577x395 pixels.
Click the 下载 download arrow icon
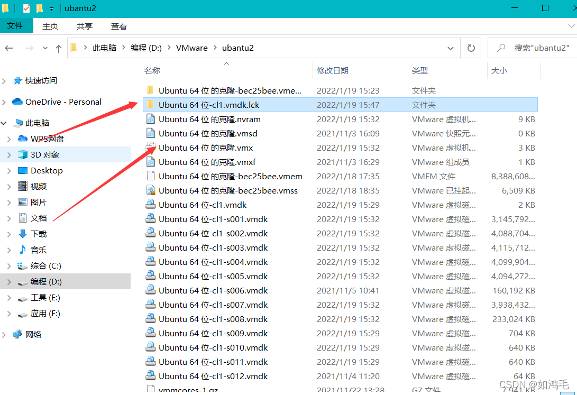tap(23, 234)
